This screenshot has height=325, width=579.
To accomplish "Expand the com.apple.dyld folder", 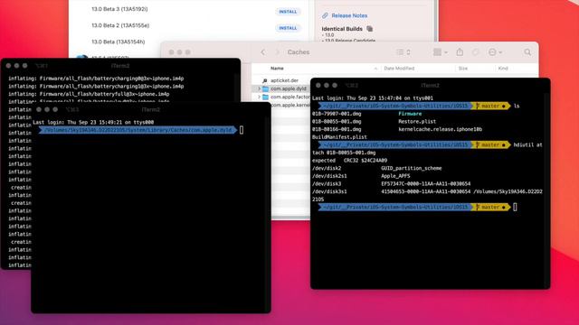I will click(x=259, y=88).
